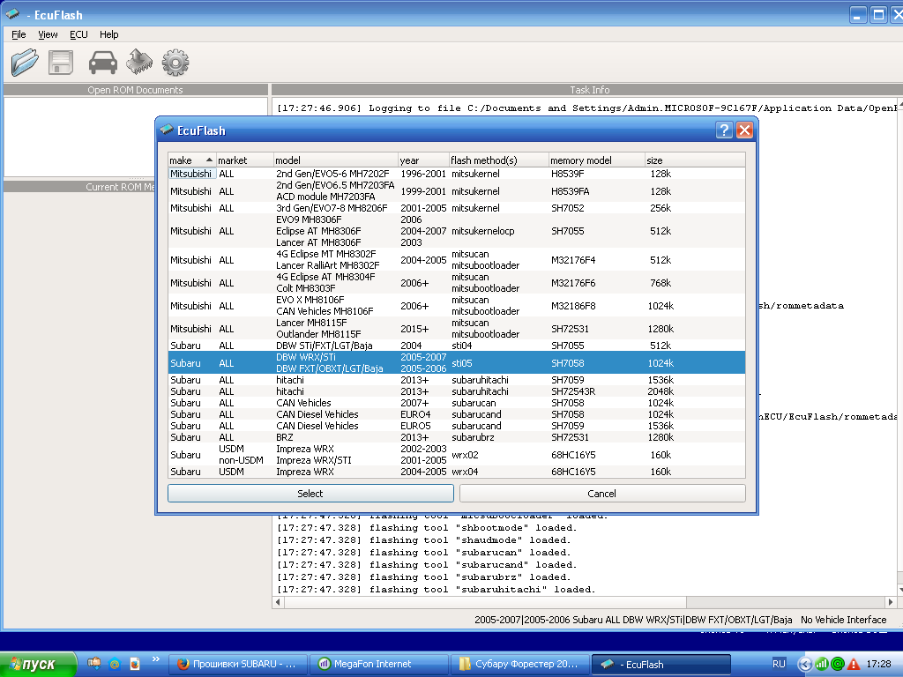Click the green signal bars tray icon
This screenshot has height=677, width=903.
[x=821, y=664]
